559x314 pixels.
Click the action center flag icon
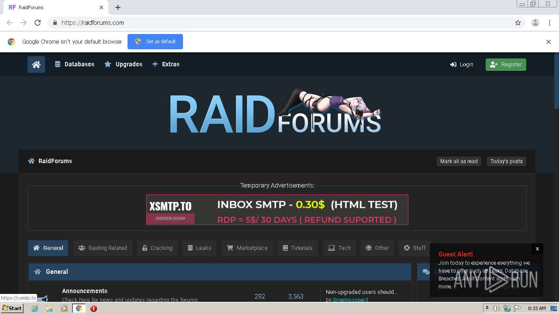[517, 308]
